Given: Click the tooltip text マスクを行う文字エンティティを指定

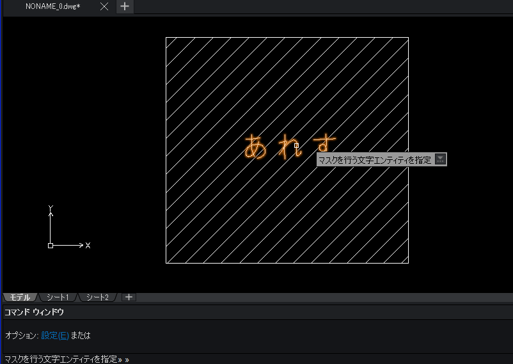Looking at the screenshot, I should [x=375, y=160].
